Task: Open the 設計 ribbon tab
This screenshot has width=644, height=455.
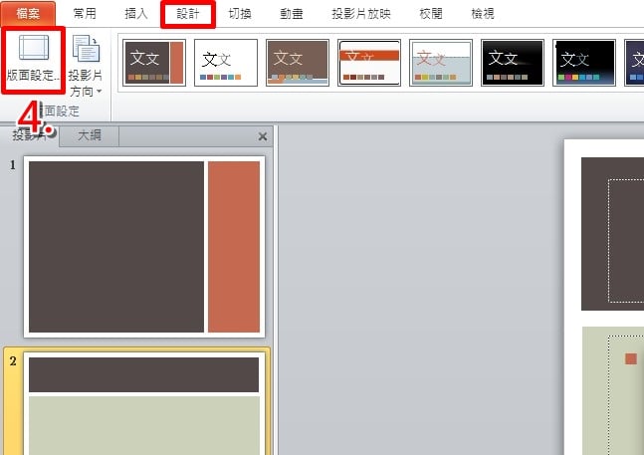Action: (188, 14)
